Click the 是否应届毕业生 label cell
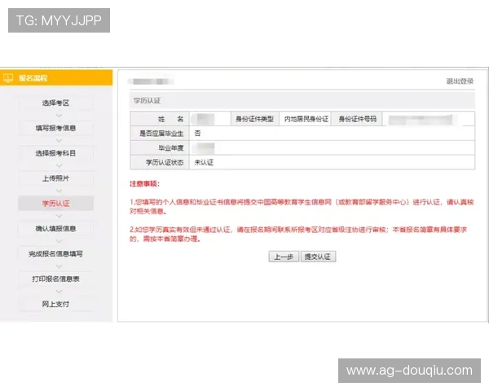 (160, 134)
